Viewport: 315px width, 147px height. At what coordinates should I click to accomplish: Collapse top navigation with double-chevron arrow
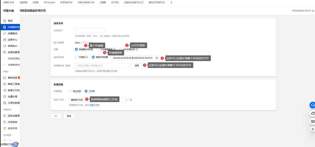[x=172, y=2]
